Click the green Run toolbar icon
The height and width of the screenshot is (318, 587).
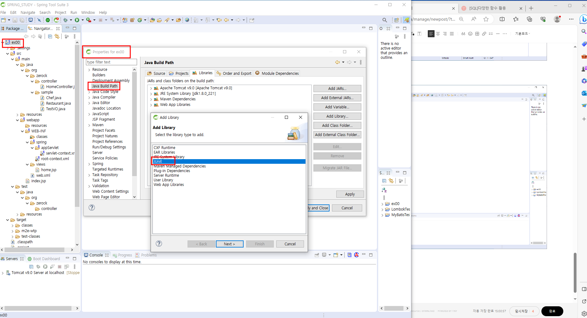pyautogui.click(x=77, y=20)
